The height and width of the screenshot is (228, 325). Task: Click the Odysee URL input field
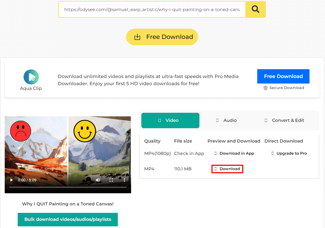coord(152,9)
